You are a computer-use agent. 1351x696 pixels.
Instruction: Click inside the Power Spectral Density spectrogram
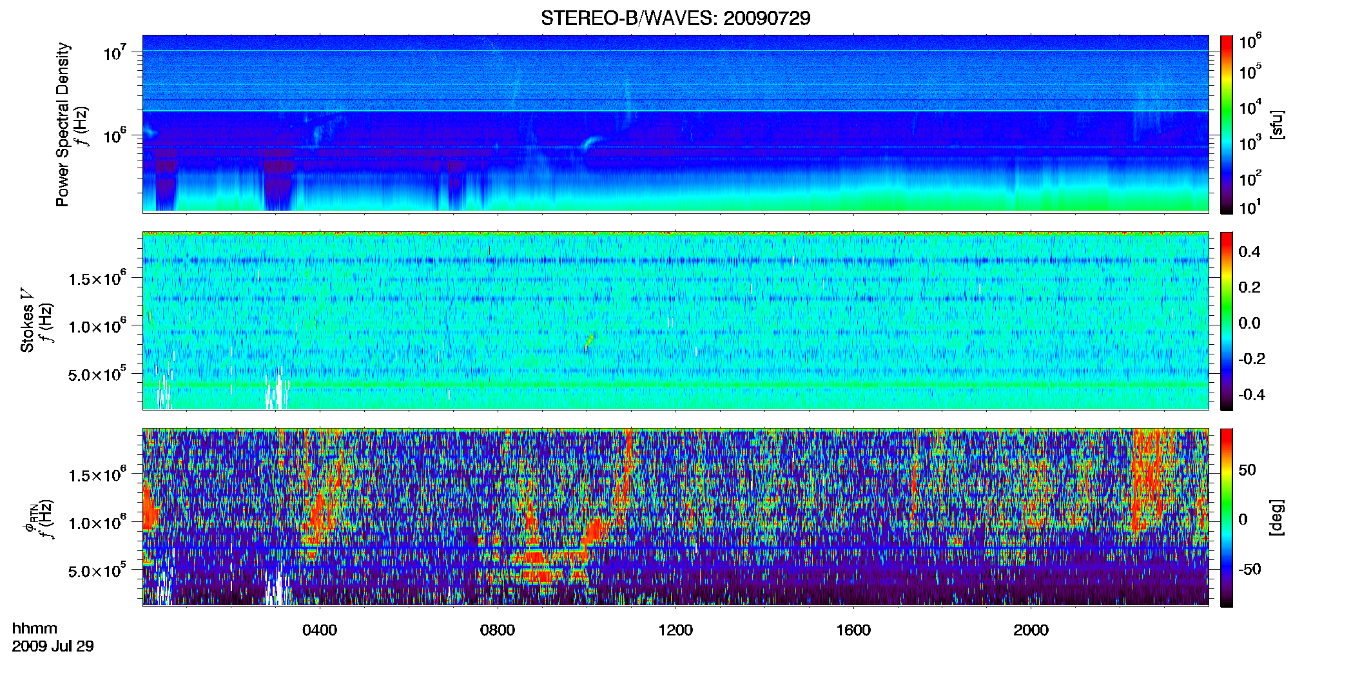(x=675, y=124)
